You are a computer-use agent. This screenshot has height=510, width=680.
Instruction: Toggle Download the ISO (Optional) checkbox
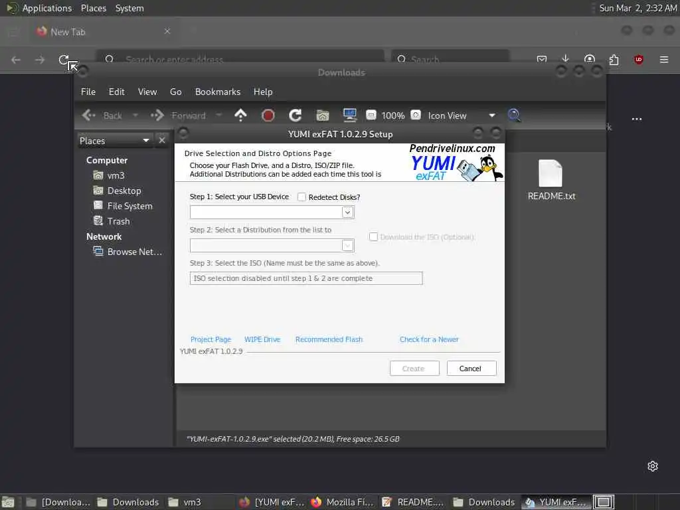(373, 237)
